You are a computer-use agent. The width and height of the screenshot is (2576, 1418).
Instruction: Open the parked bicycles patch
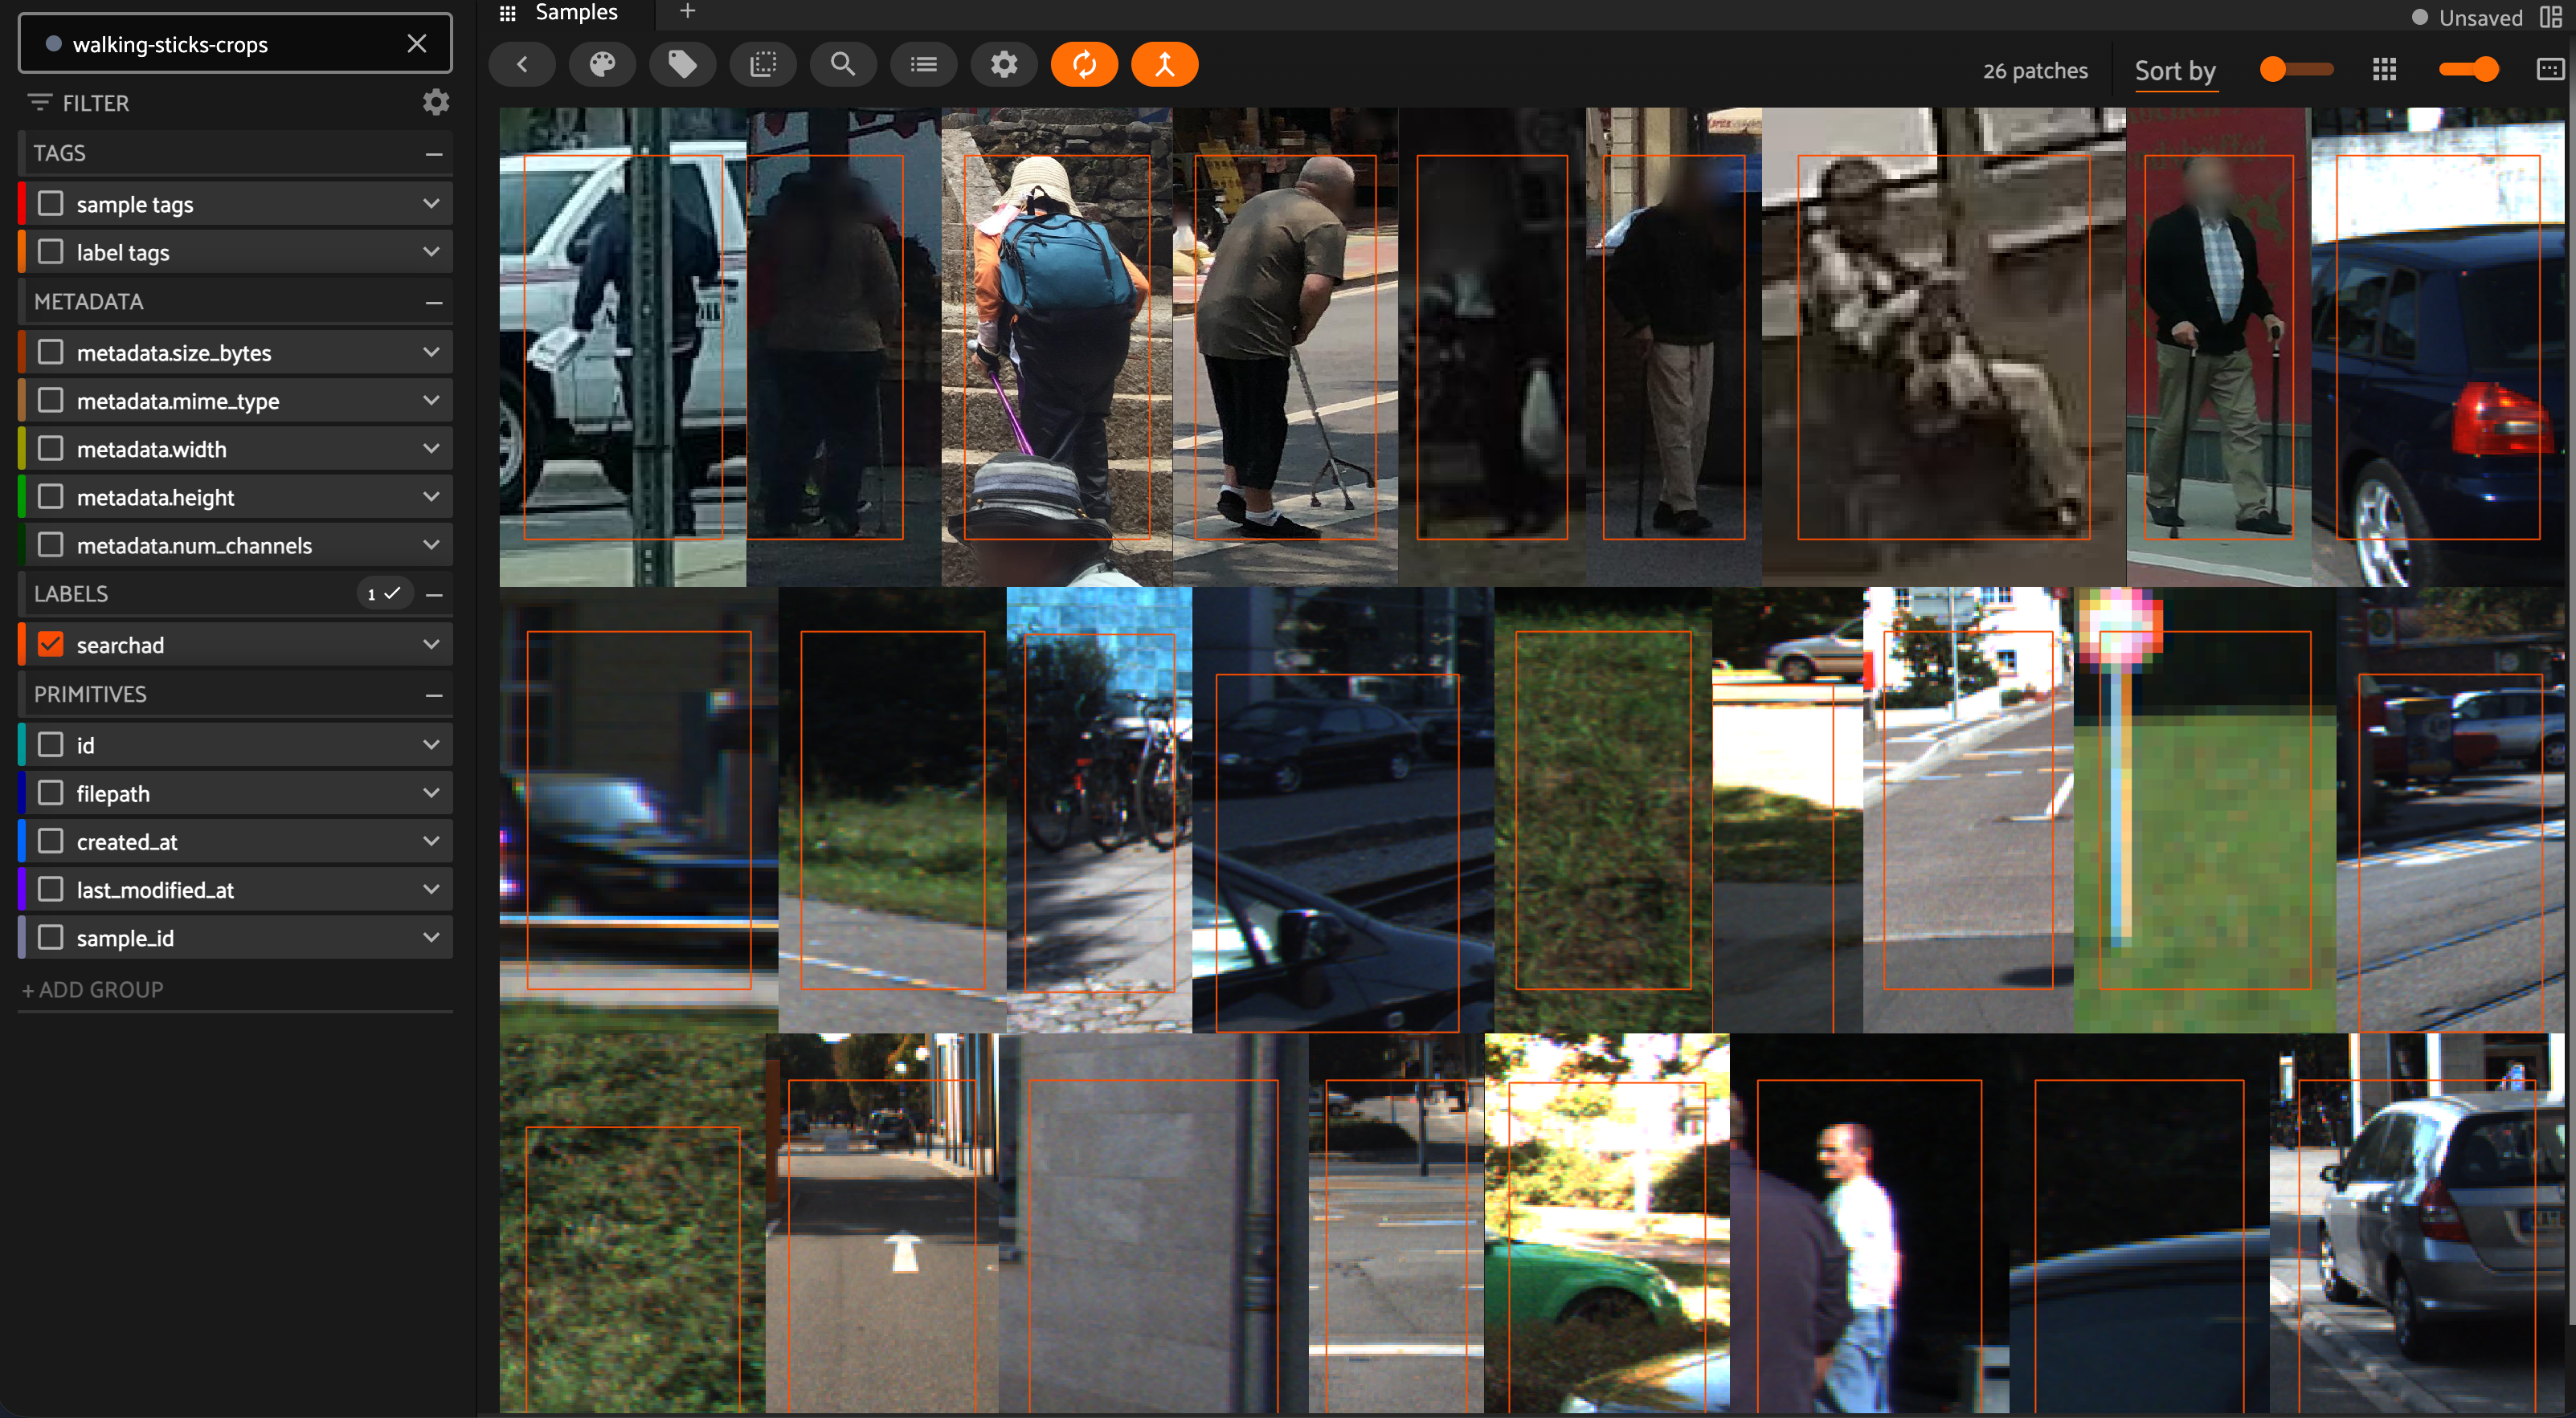(1099, 809)
